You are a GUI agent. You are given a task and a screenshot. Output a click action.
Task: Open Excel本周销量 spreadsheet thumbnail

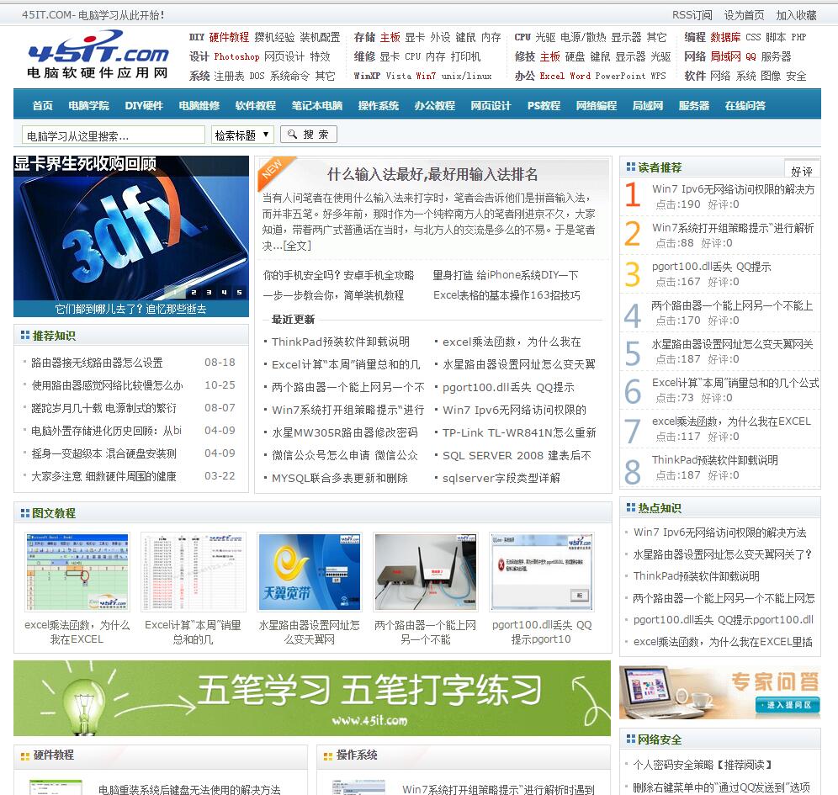coord(194,572)
